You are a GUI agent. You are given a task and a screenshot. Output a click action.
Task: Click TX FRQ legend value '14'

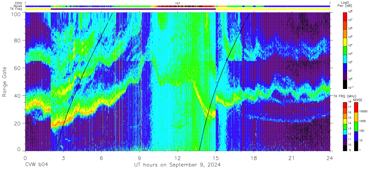click(350, 123)
